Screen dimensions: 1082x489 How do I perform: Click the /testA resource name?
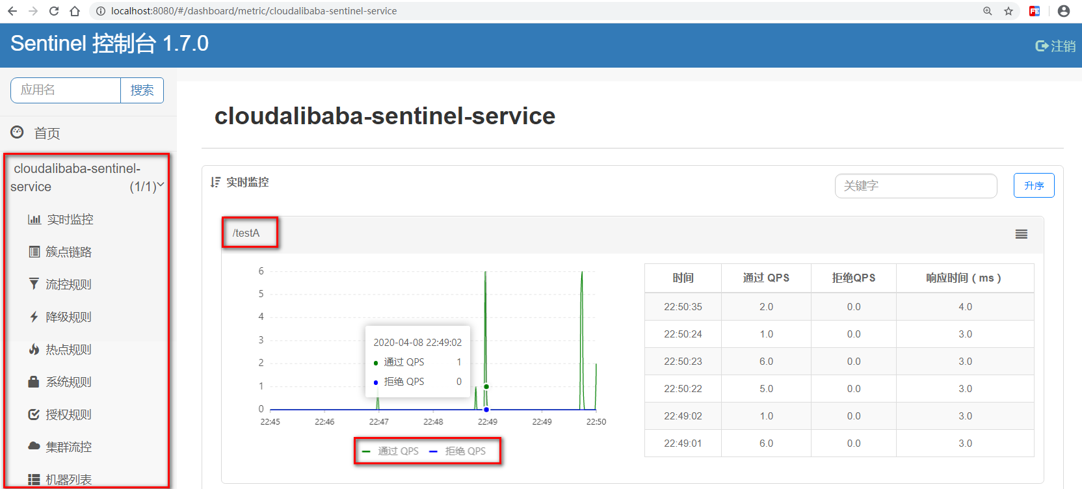246,233
